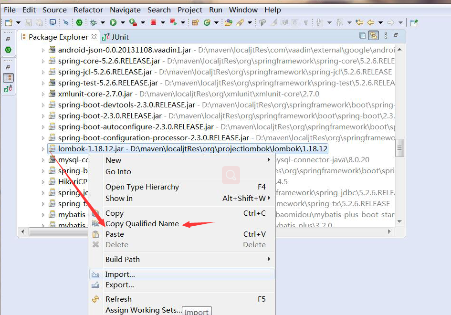Open dropdown arrow next to Run icon
The width and height of the screenshot is (451, 315).
[123, 22]
